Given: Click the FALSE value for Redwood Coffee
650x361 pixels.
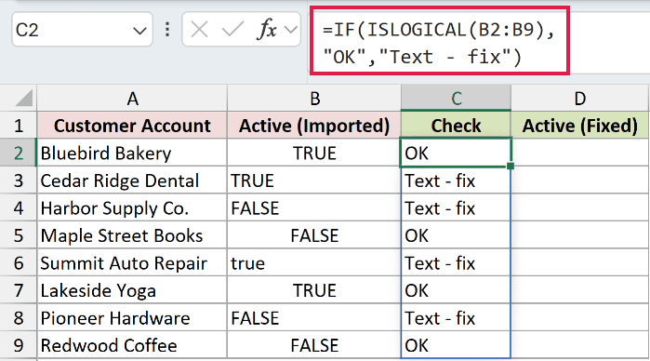Looking at the screenshot, I should [314, 345].
